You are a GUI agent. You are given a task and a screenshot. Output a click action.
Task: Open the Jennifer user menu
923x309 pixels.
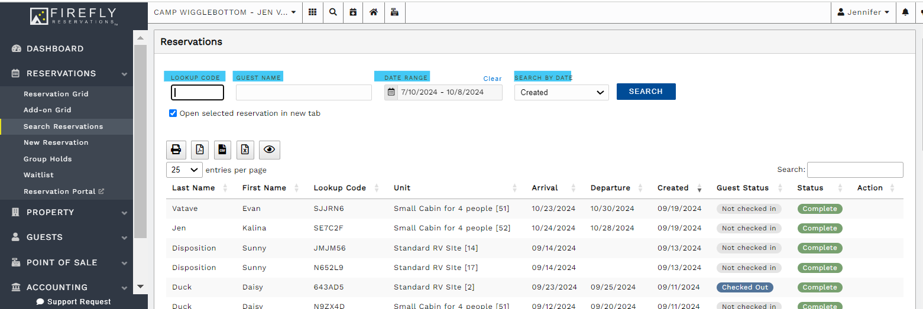tap(863, 12)
